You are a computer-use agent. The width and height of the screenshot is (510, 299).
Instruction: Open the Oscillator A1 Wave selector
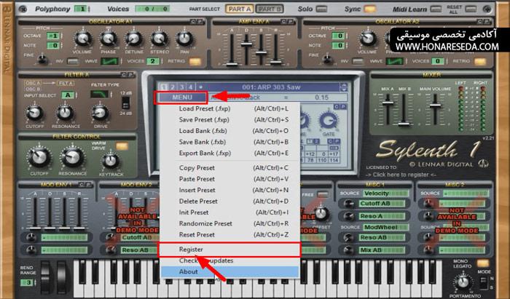109,61
